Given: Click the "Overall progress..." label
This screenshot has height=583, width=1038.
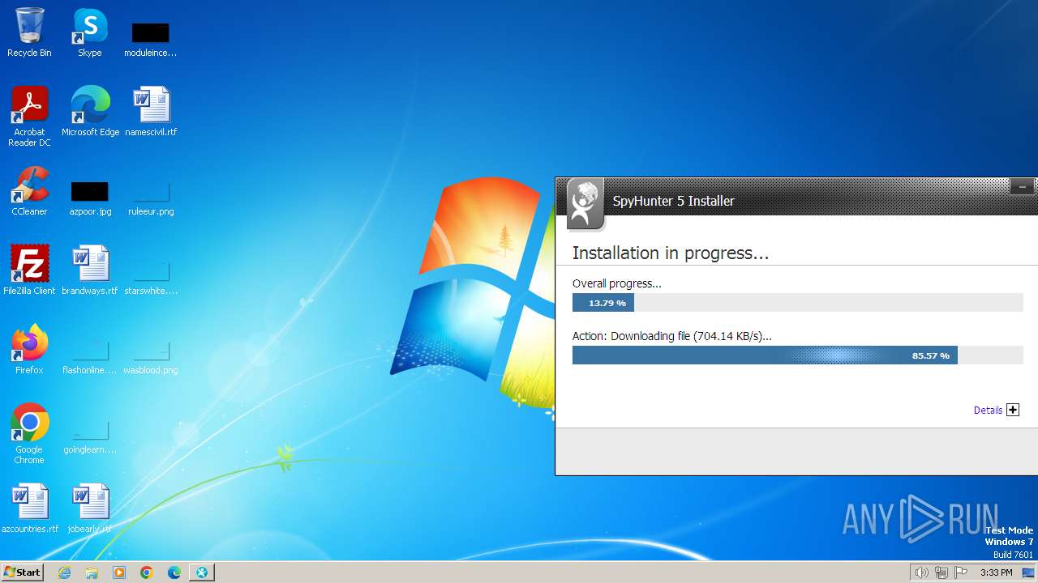Looking at the screenshot, I should tap(616, 283).
